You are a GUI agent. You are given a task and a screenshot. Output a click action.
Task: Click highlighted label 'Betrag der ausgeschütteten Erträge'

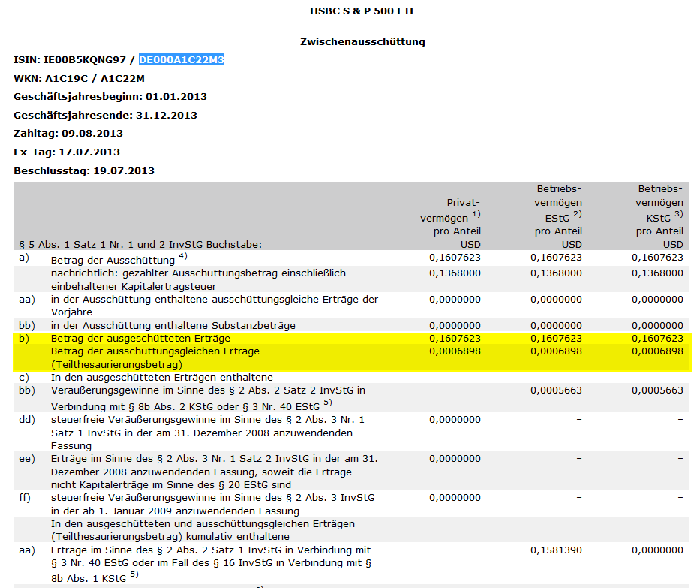pos(140,339)
